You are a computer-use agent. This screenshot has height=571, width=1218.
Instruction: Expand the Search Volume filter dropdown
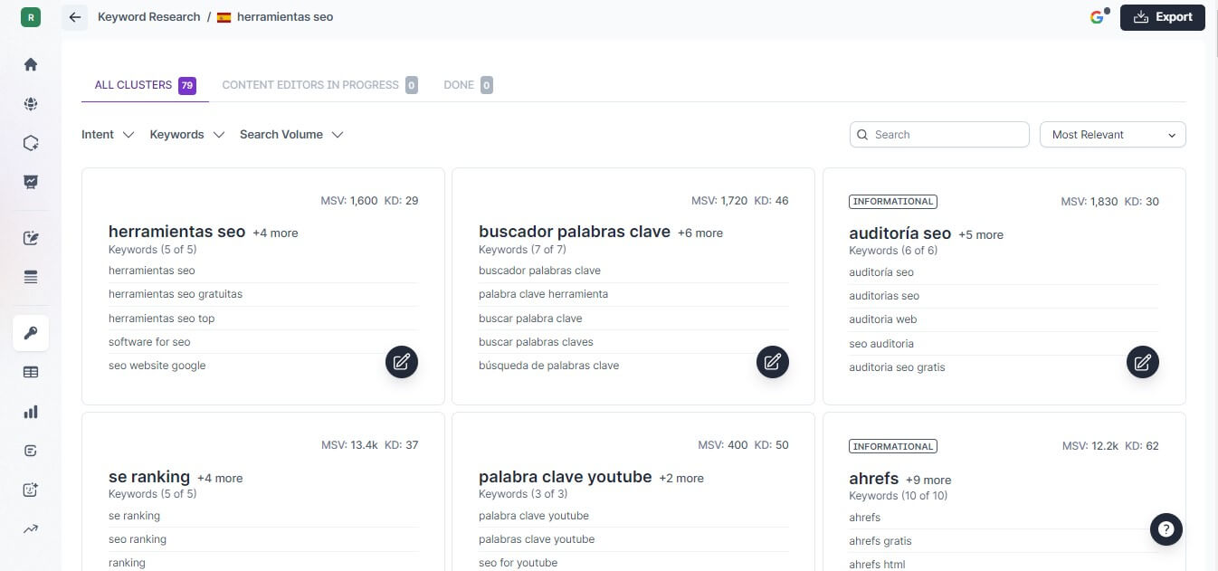click(290, 135)
